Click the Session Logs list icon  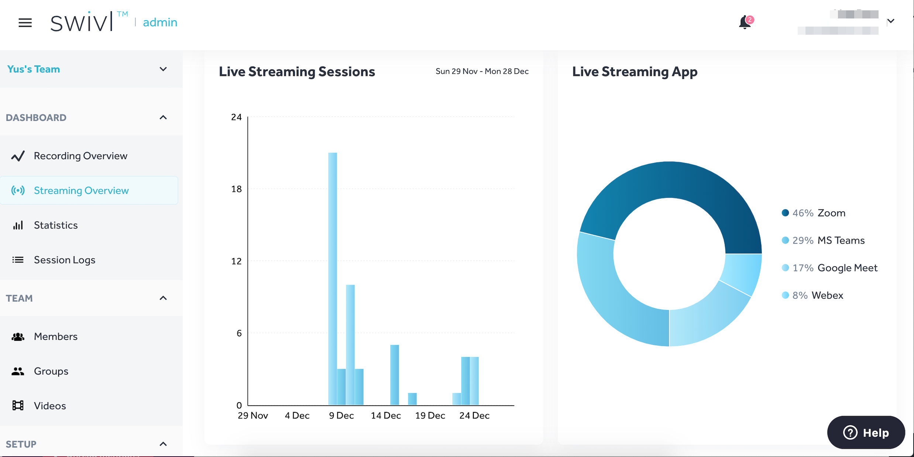click(18, 260)
